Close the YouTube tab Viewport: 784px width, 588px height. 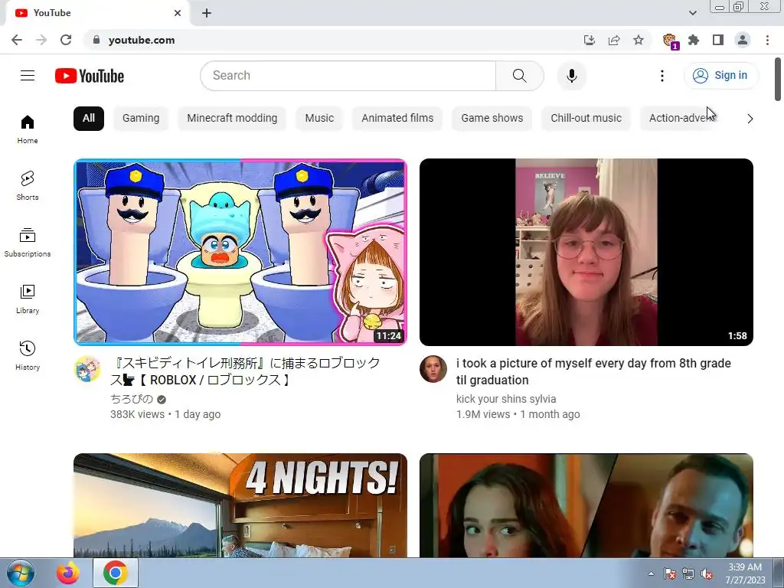(178, 13)
